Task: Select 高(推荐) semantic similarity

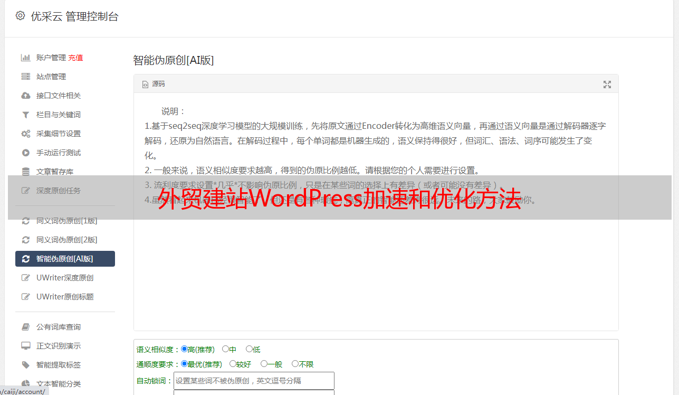Action: point(184,349)
